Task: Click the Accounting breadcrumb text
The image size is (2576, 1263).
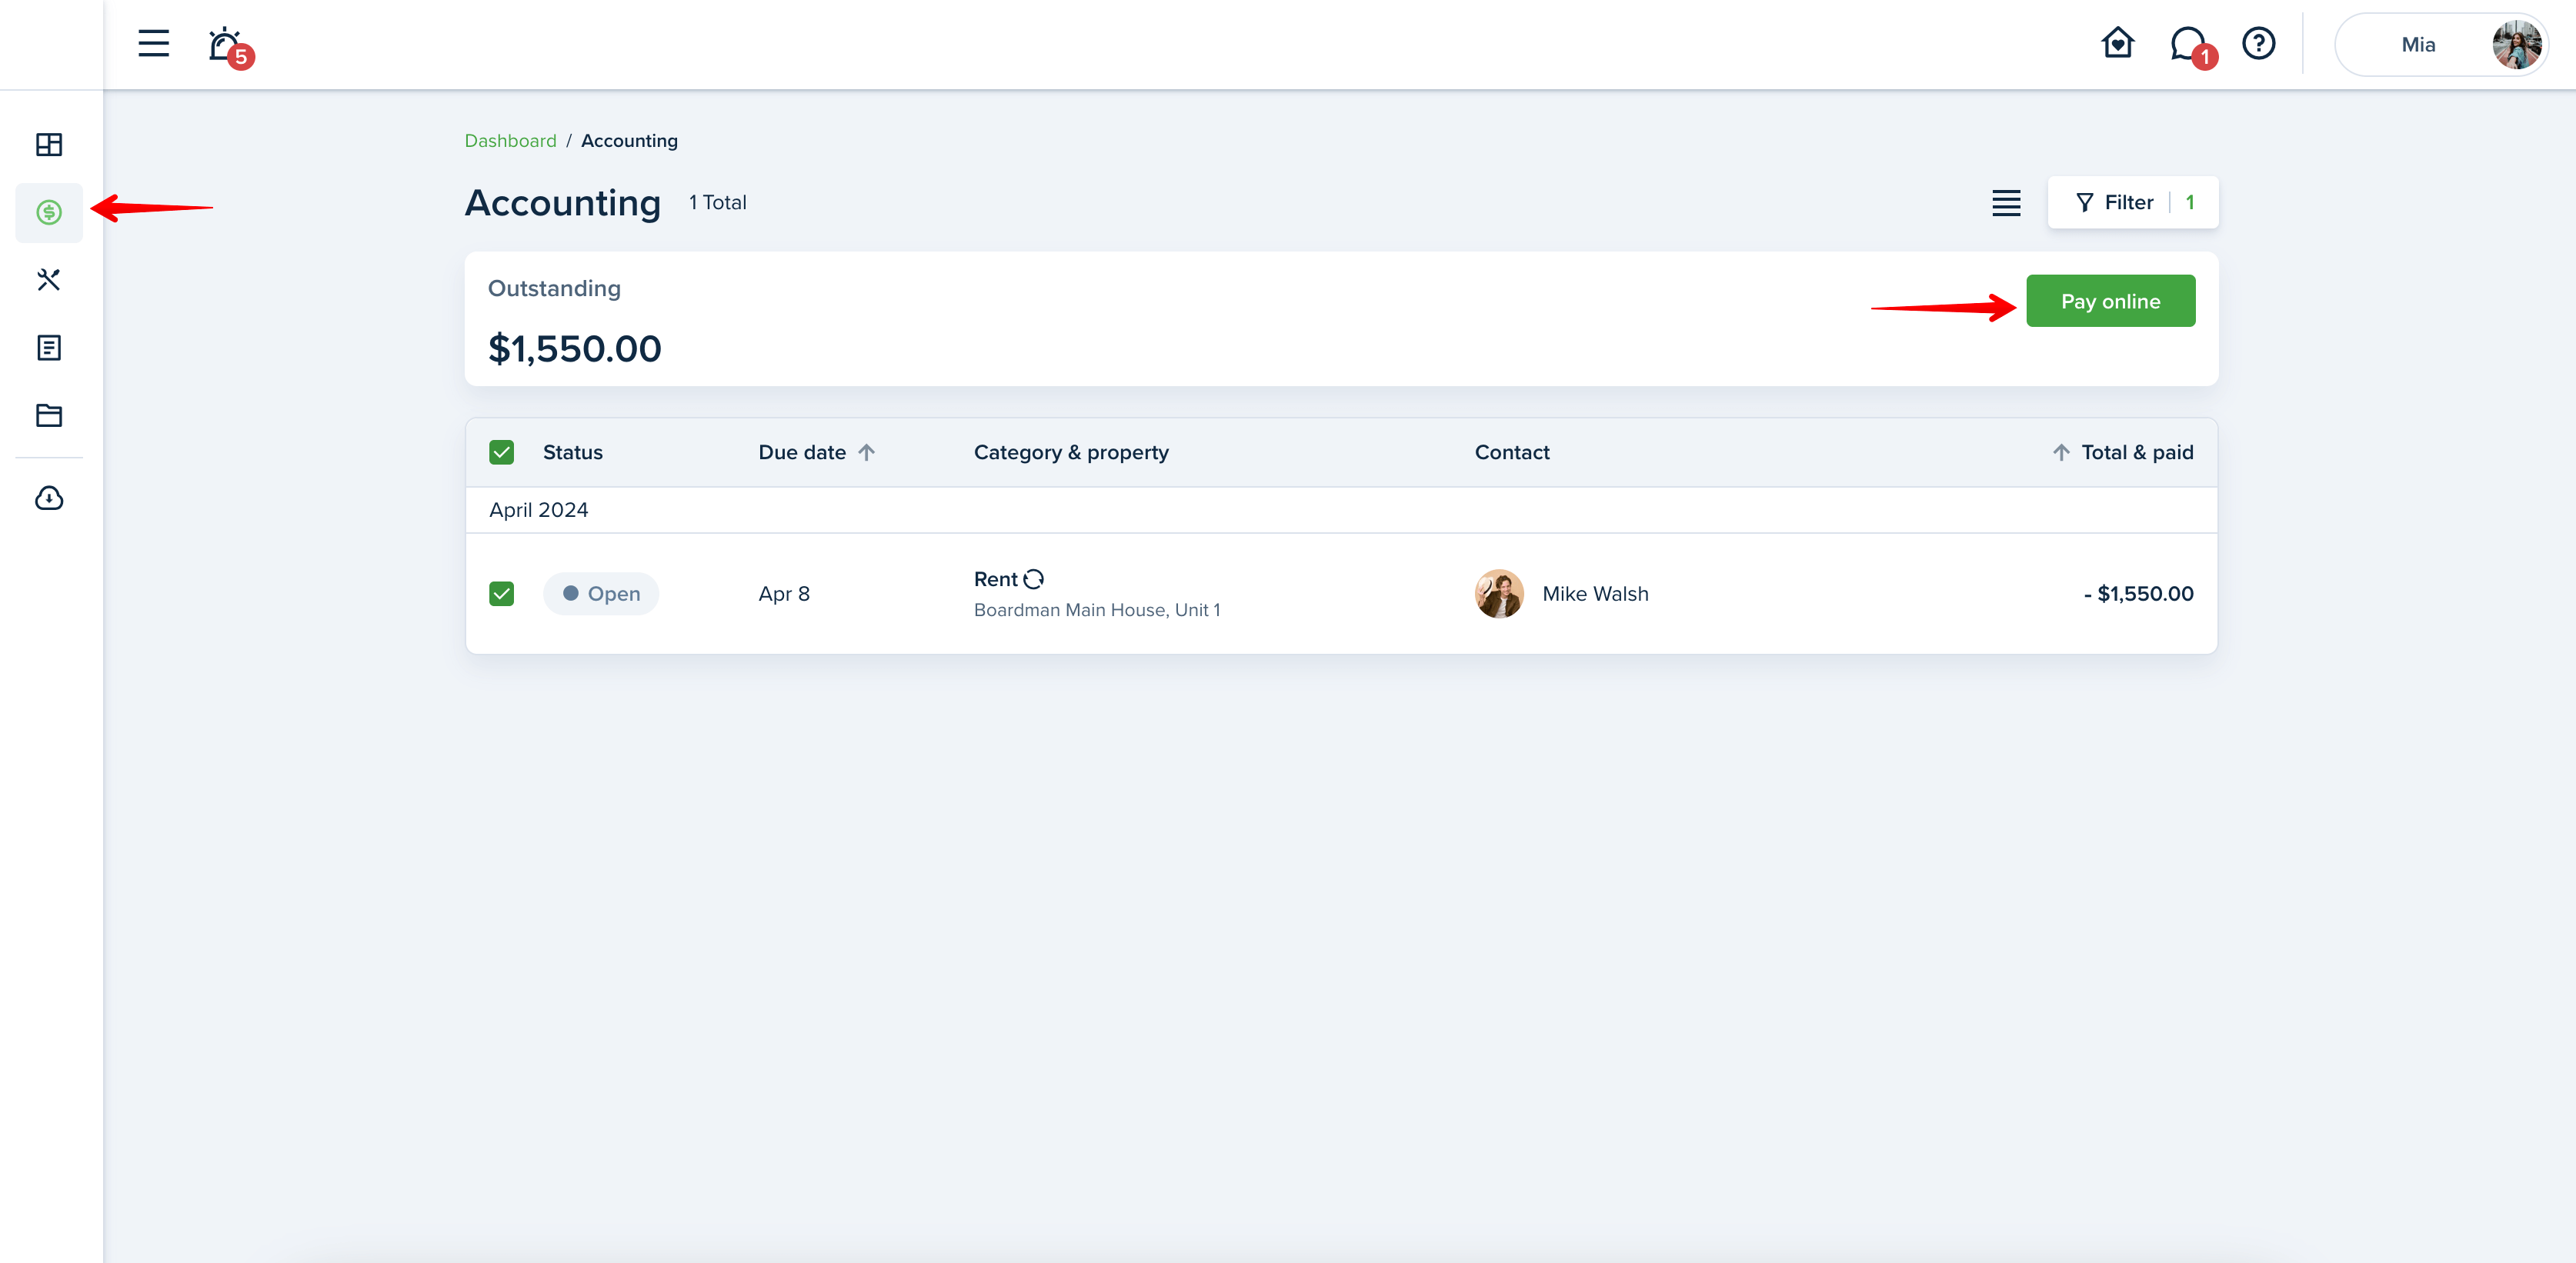Action: point(629,141)
